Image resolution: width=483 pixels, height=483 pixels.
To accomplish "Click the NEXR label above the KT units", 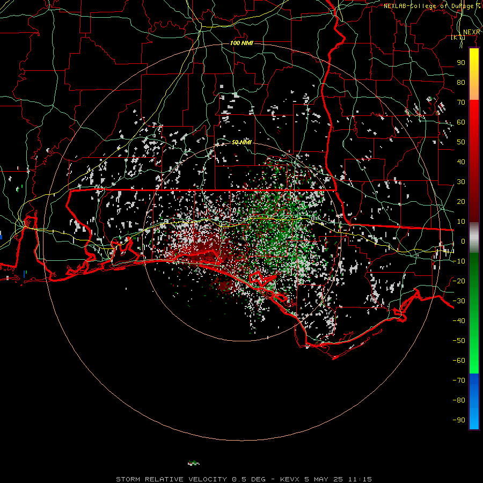I will coord(472,32).
